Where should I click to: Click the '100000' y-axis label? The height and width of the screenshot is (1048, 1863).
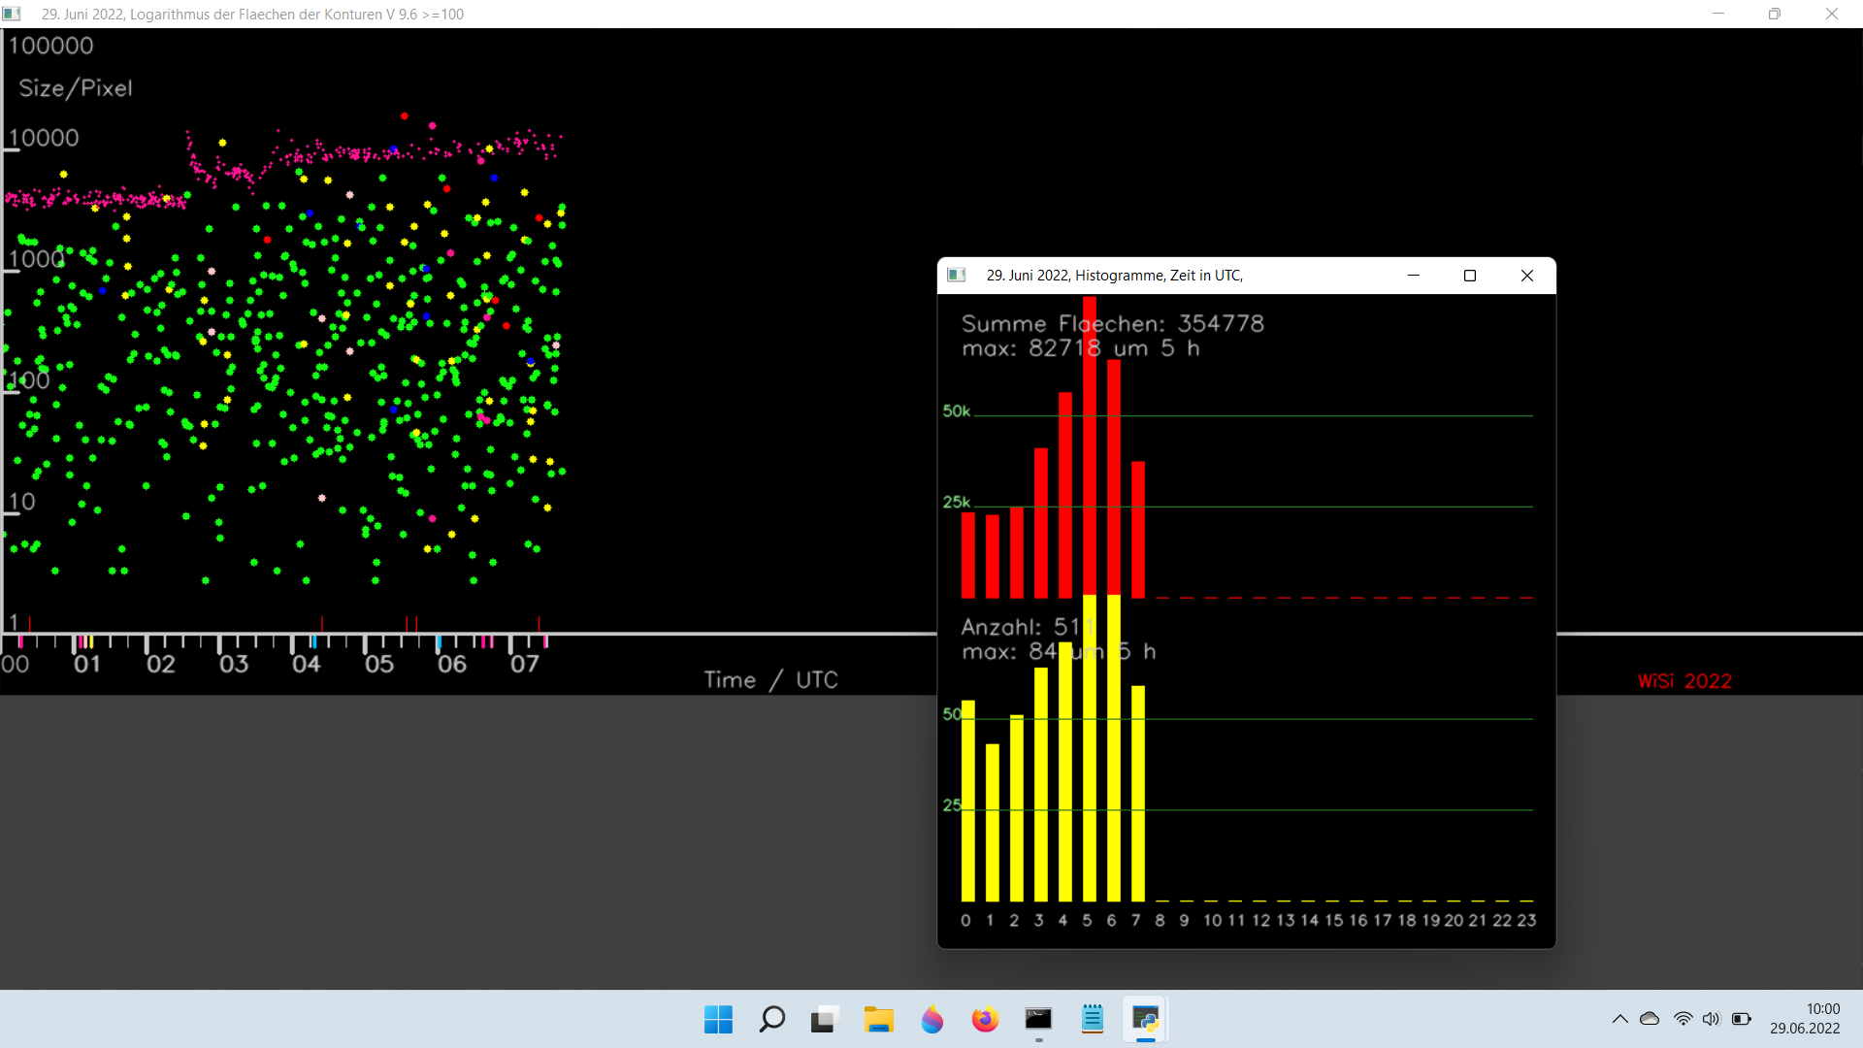[50, 46]
